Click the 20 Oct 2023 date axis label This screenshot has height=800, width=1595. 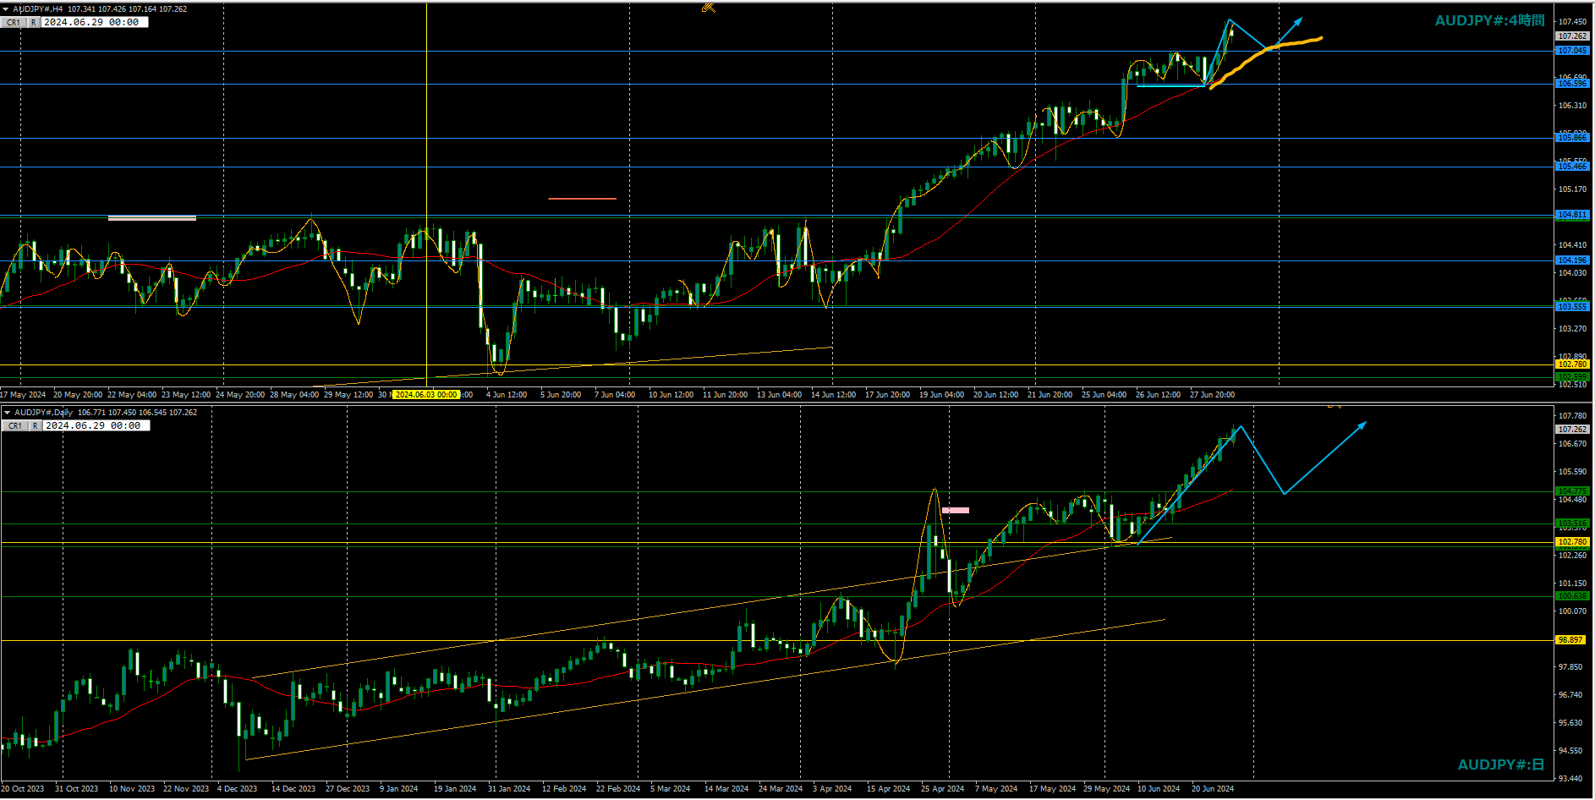(23, 789)
